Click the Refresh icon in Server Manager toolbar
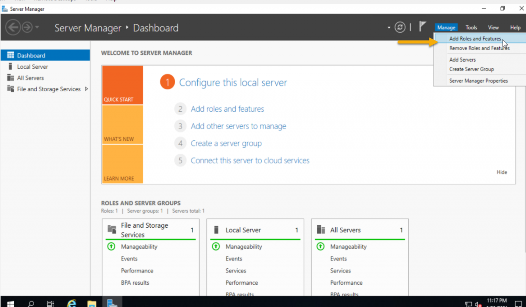 tap(400, 27)
